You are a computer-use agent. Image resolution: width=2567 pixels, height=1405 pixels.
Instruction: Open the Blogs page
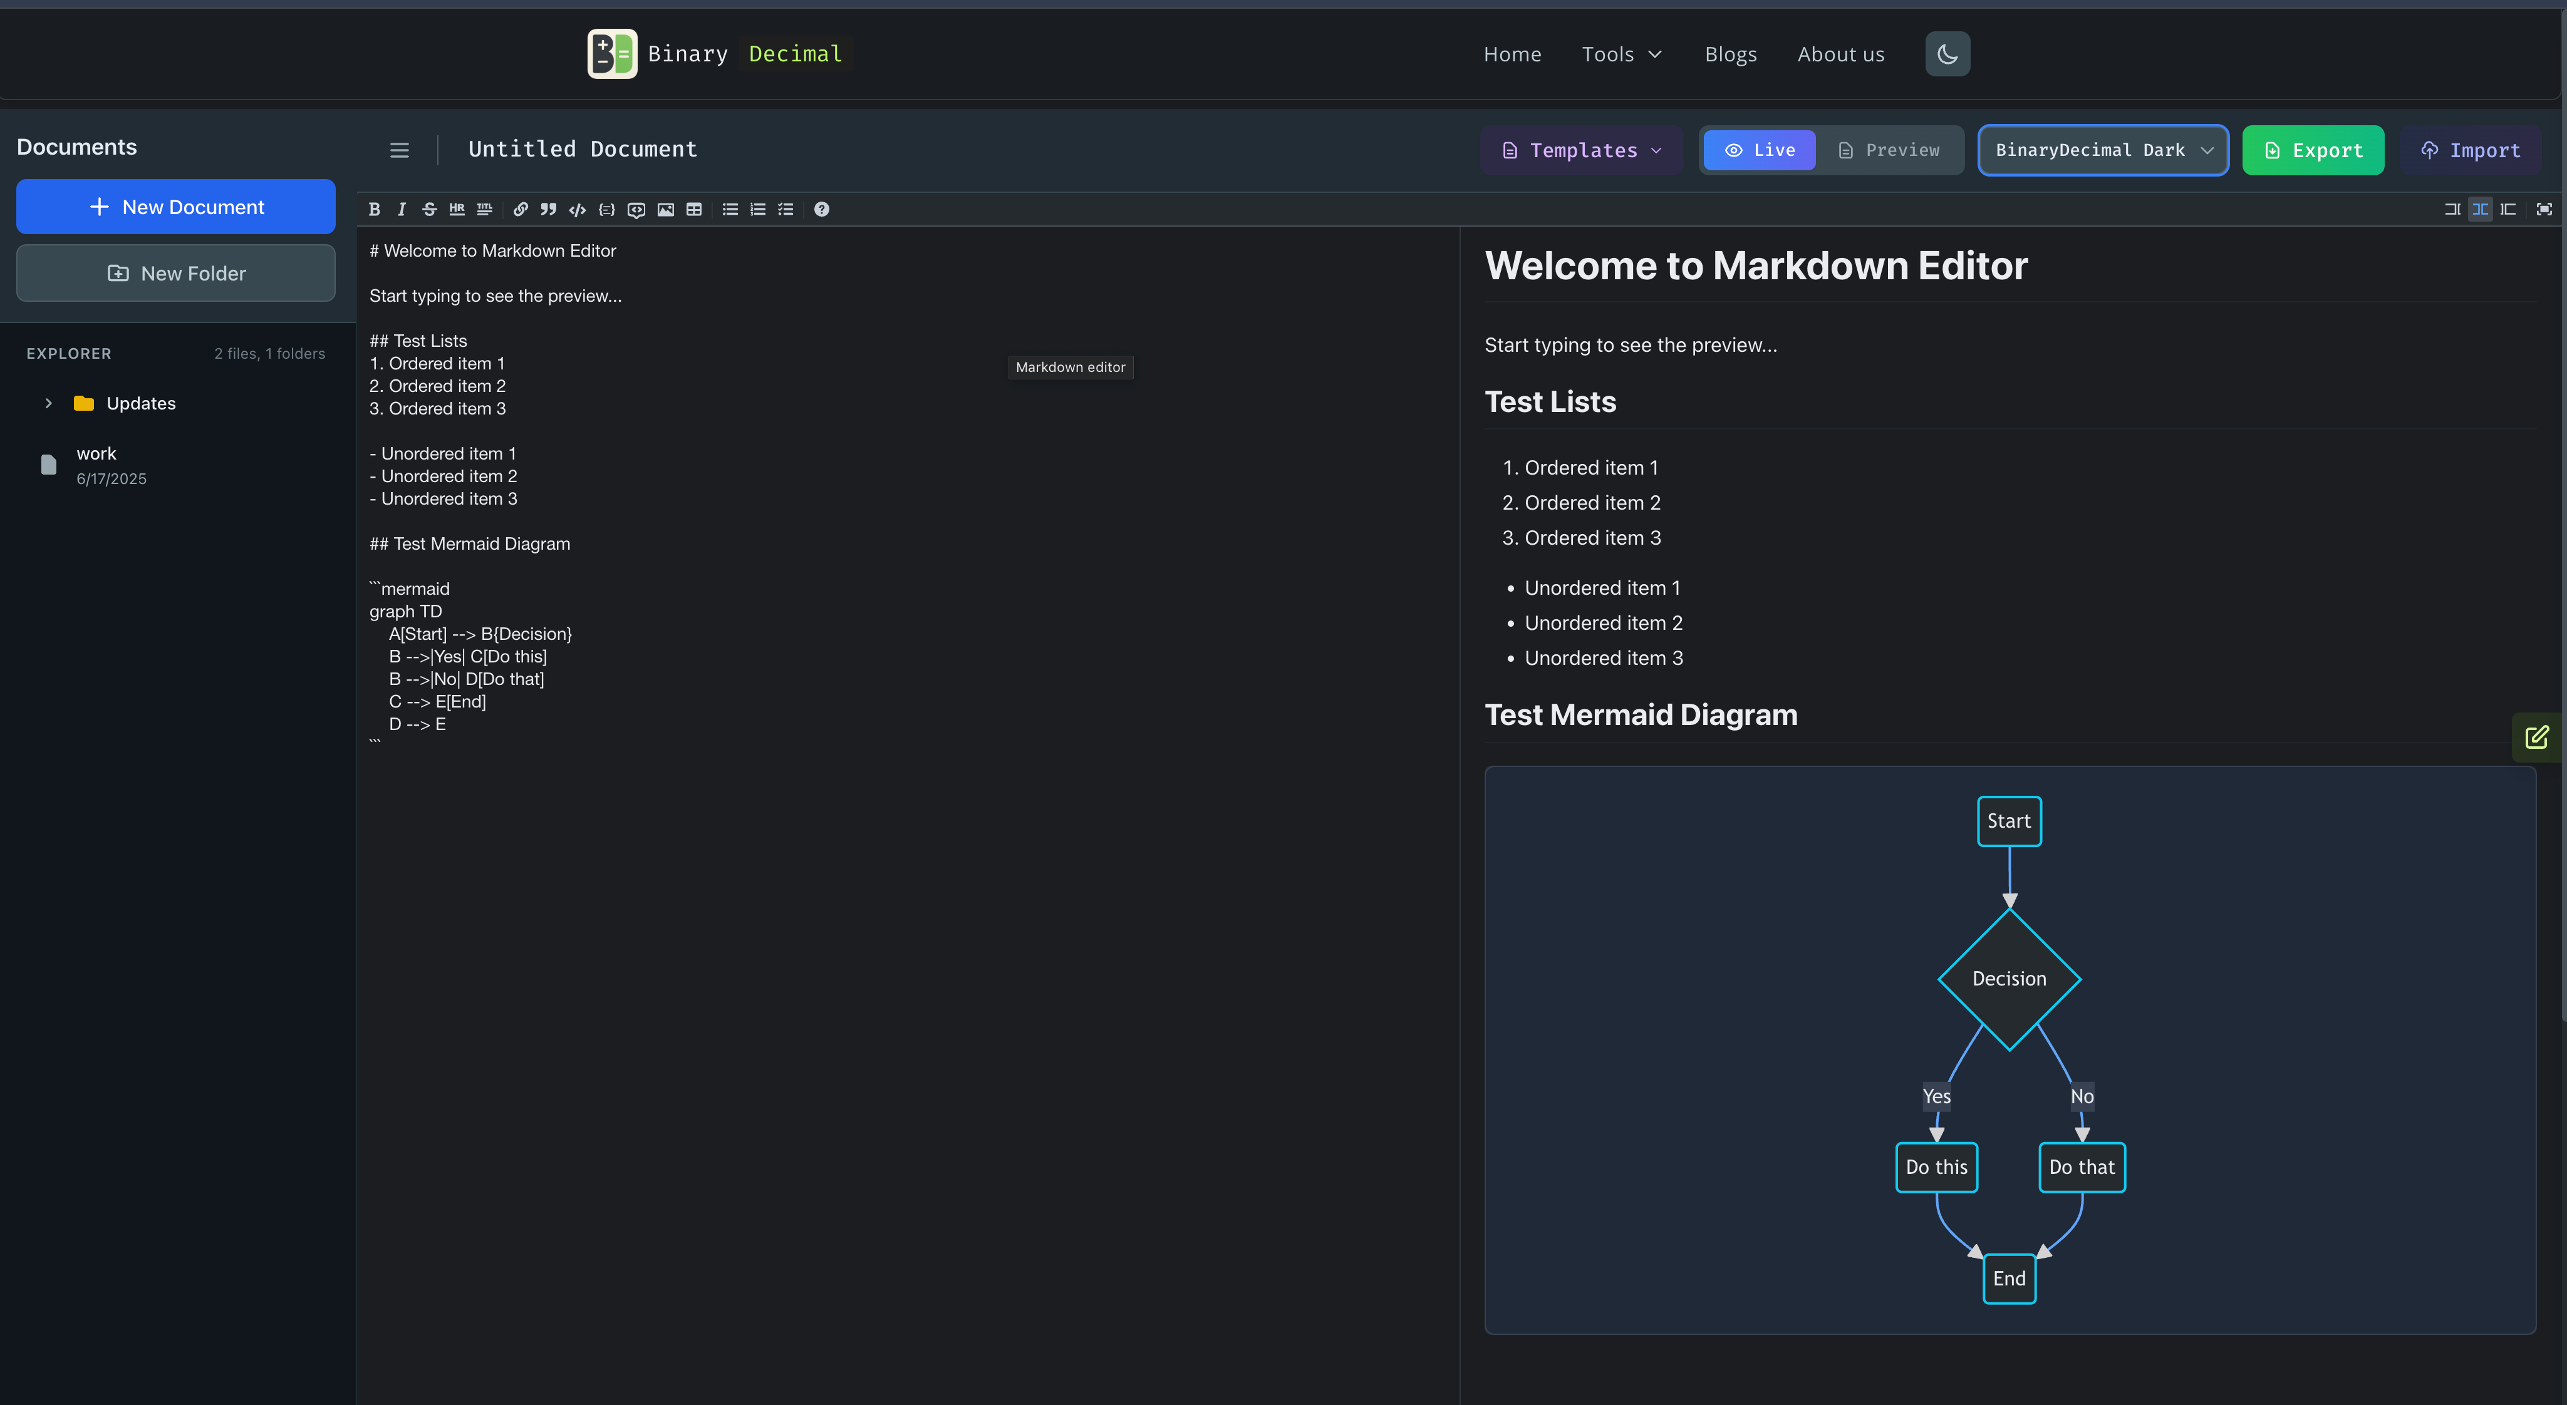point(1730,54)
